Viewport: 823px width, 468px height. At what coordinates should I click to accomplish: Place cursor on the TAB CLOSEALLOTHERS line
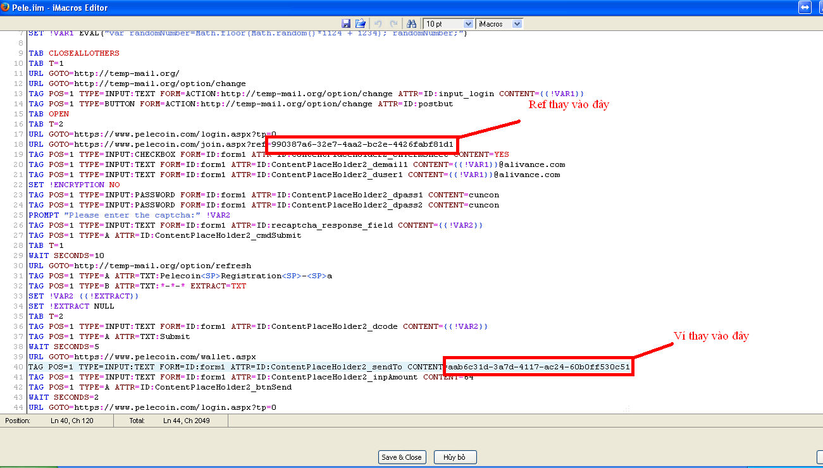pos(74,53)
